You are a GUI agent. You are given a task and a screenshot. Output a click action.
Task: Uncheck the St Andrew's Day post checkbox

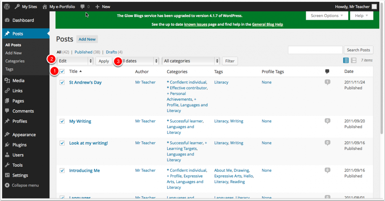62,83
